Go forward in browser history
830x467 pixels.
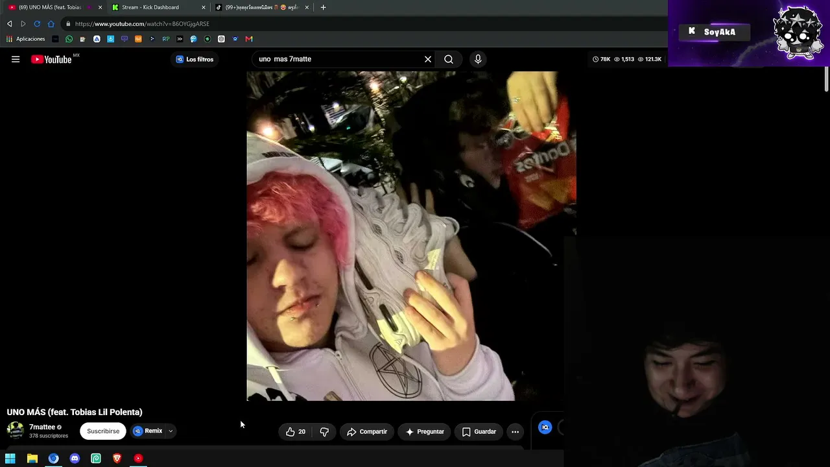[23, 24]
